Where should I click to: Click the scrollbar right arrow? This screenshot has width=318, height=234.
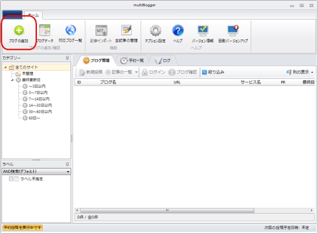click(x=312, y=210)
